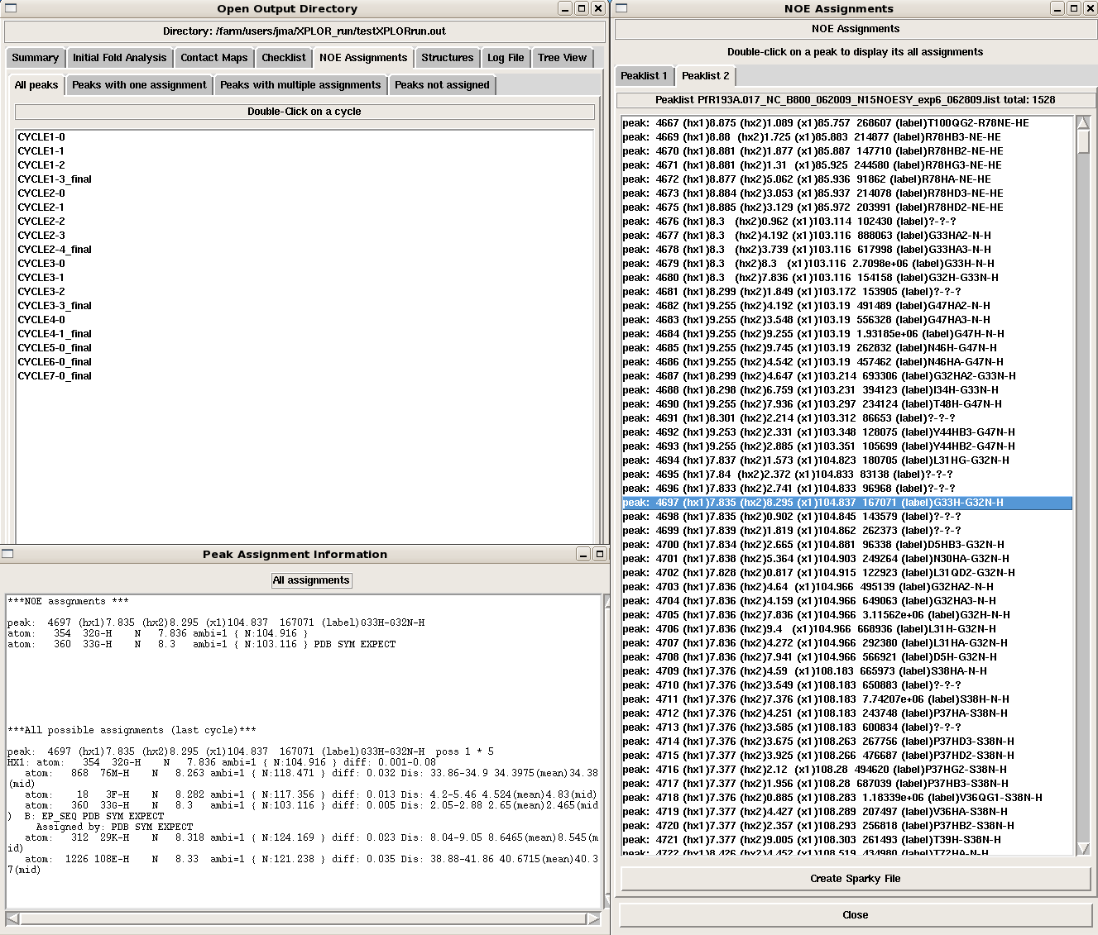Click window menu icon of Peak Assignment Information

8,554
